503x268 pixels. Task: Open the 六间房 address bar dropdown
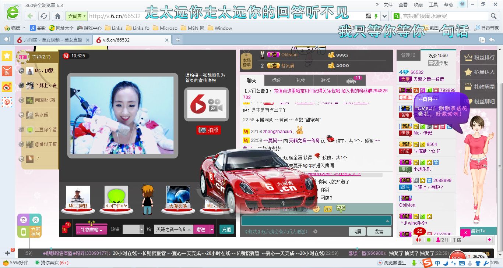click(76, 16)
